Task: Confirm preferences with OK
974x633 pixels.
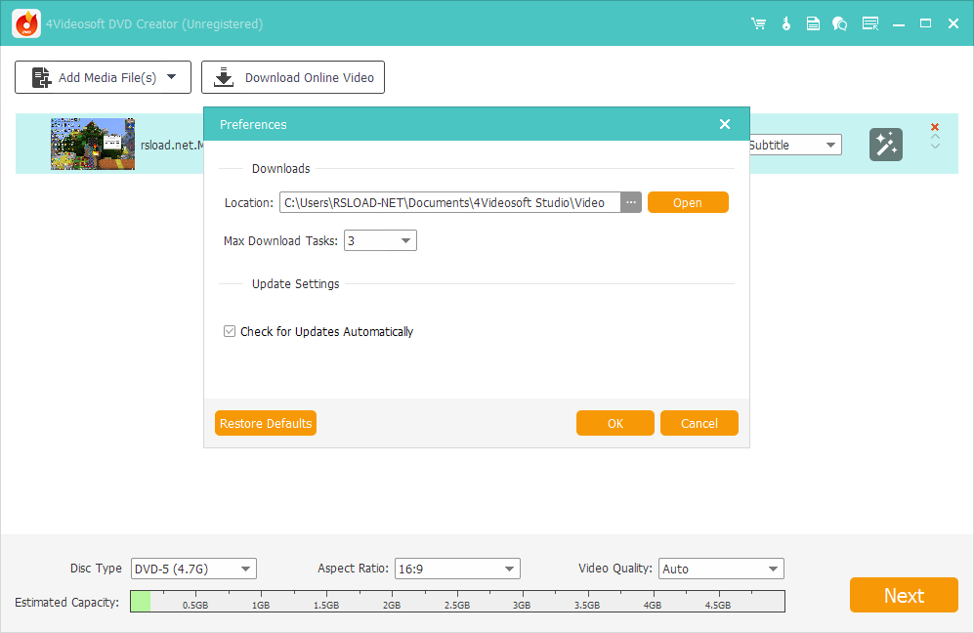Action: coord(614,423)
